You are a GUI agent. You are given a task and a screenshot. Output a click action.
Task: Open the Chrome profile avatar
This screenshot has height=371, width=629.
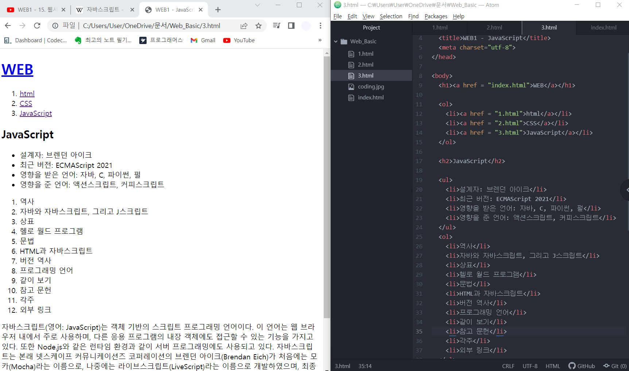pos(306,25)
